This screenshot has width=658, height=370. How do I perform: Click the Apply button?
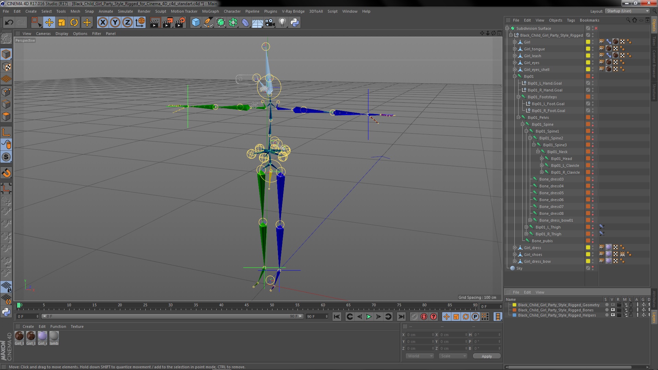coord(486,356)
